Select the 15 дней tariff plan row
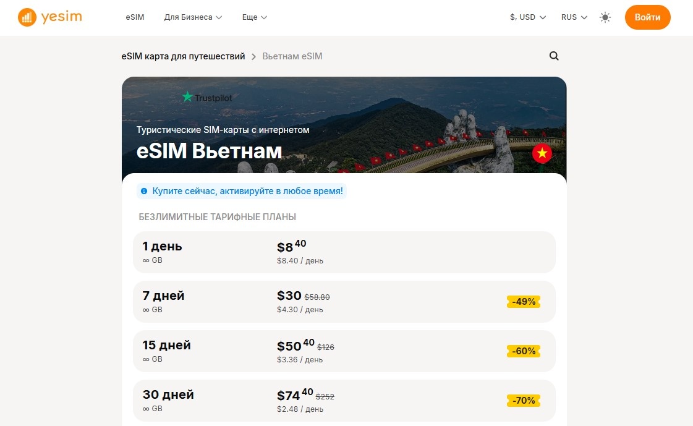The height and width of the screenshot is (426, 693). [x=344, y=351]
